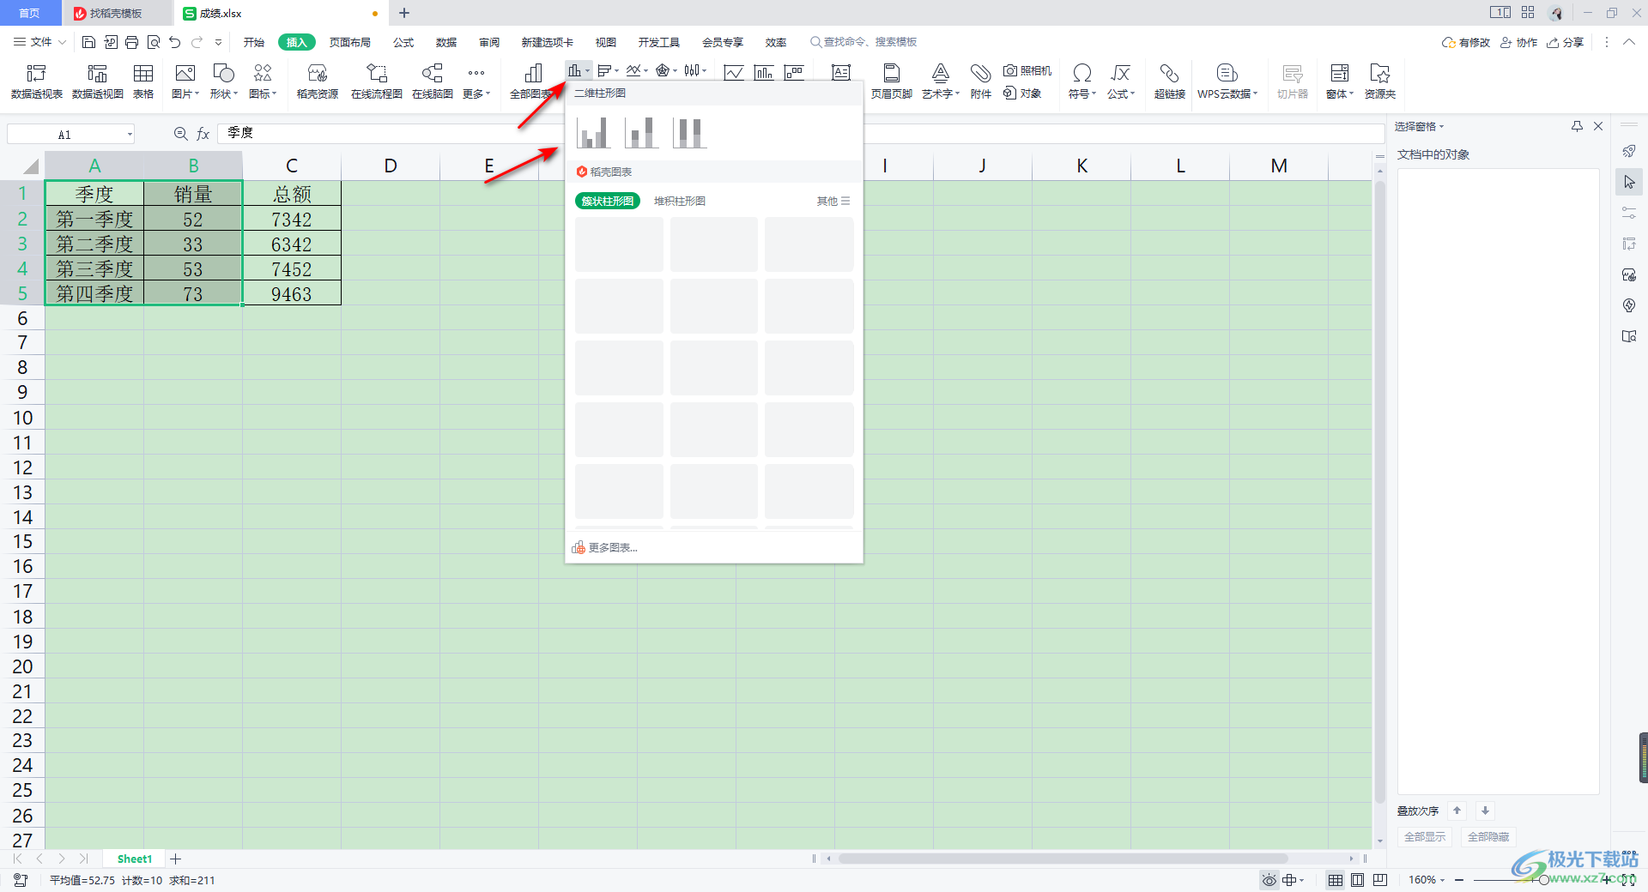
Task: Open print preview icon
Action: [x=154, y=42]
